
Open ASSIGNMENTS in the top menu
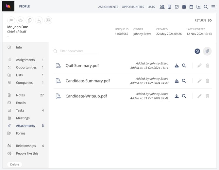[108, 7]
